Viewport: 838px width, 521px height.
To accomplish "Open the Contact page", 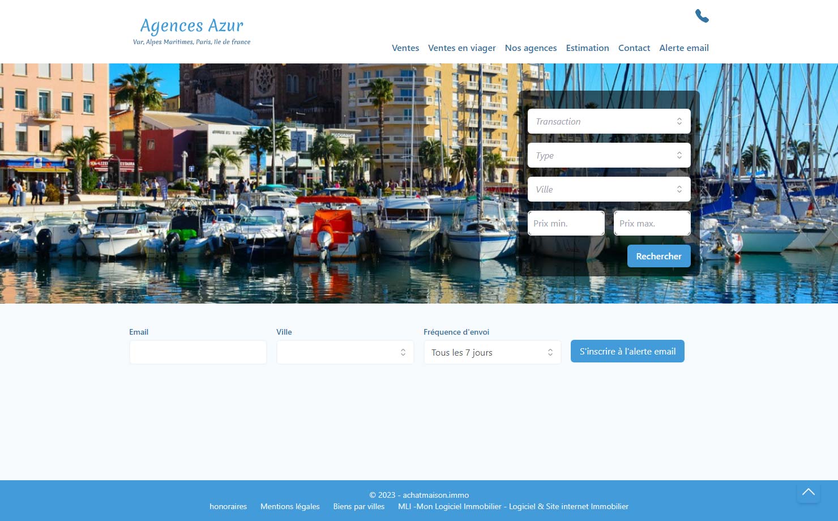I will pyautogui.click(x=634, y=48).
